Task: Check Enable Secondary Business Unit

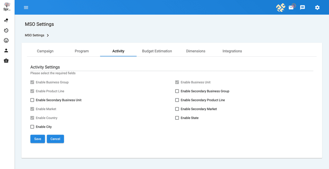Action: 32,100
